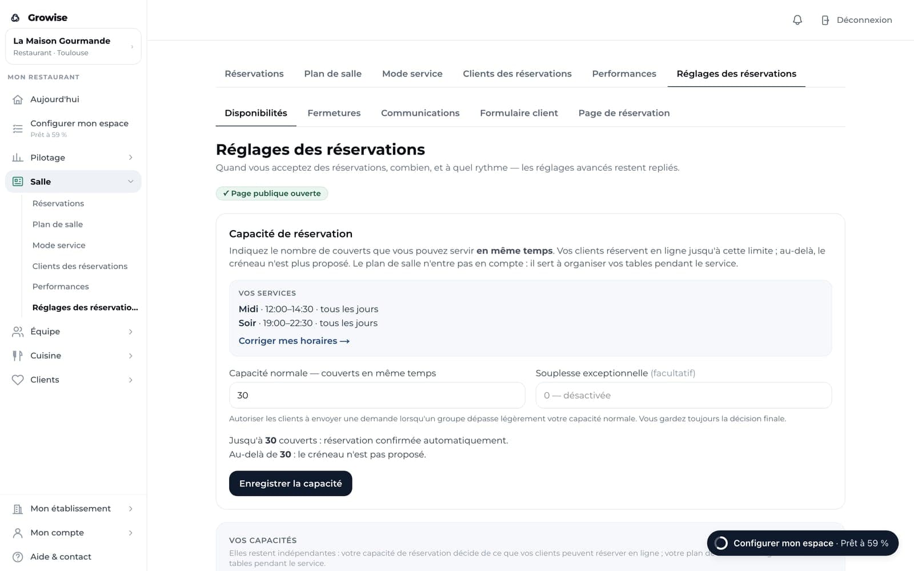Image resolution: width=914 pixels, height=571 pixels.
Task: Click the Pilotage chart icon
Action: tap(18, 158)
